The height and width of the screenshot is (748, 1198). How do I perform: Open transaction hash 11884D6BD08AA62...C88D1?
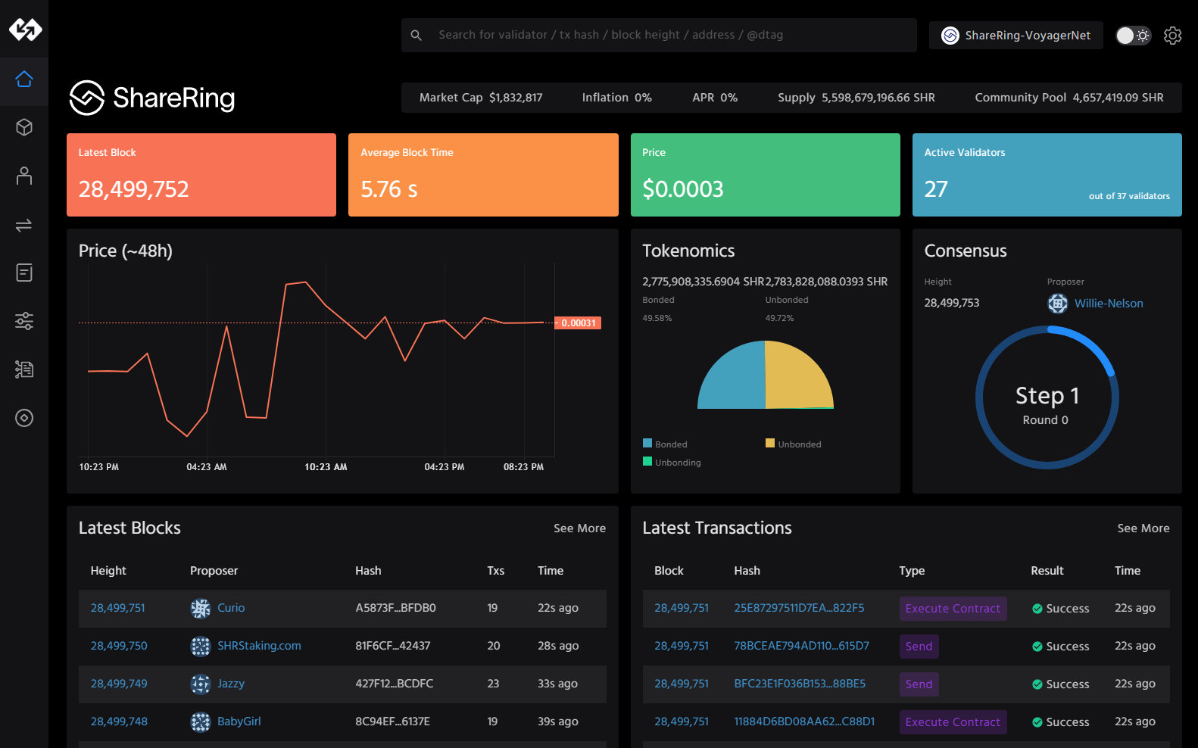[804, 722]
